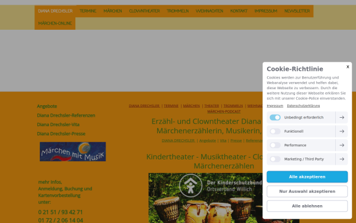Open the IMPRESSUM top menu item

coord(266,11)
